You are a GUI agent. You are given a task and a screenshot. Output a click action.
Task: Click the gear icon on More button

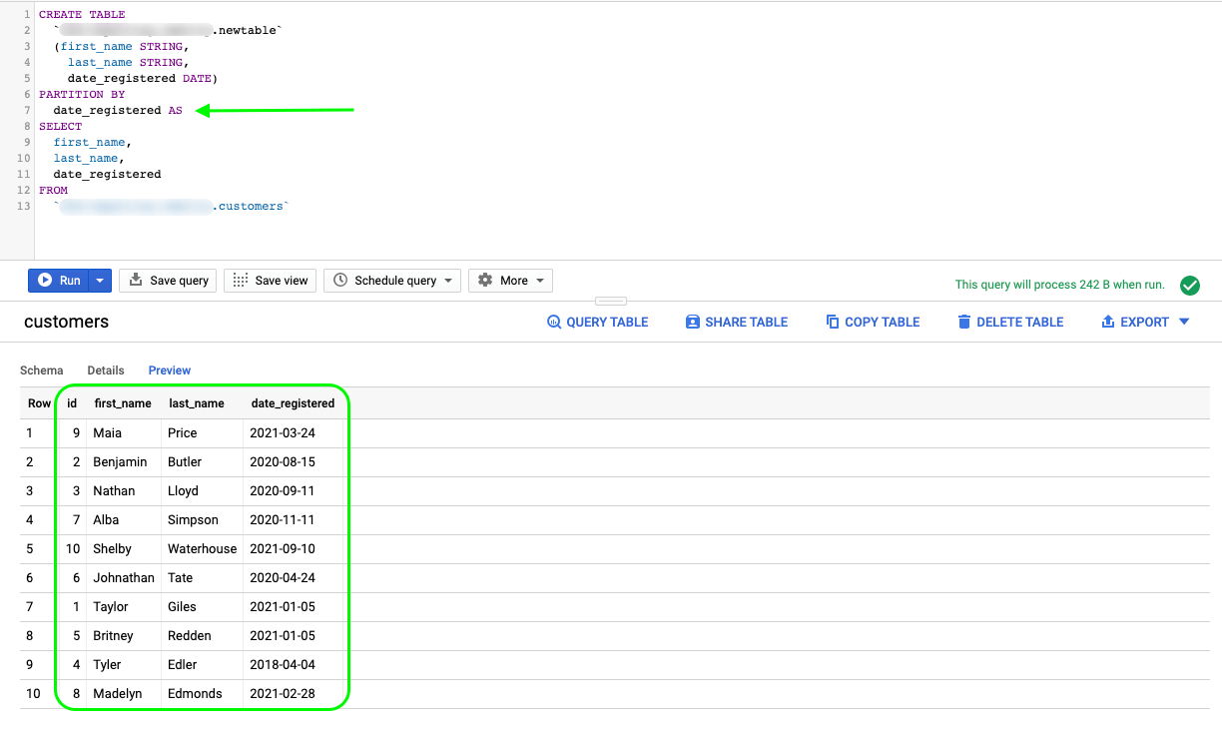coord(487,281)
